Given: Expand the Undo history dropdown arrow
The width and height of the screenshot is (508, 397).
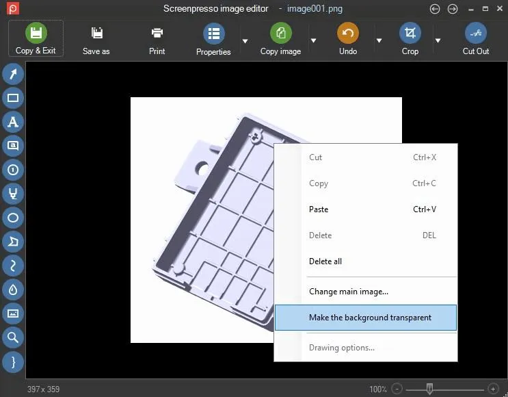Looking at the screenshot, I should coord(378,40).
